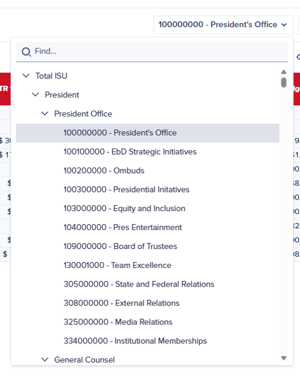
Task: Collapse the General Counsel node
Action: tap(44, 360)
